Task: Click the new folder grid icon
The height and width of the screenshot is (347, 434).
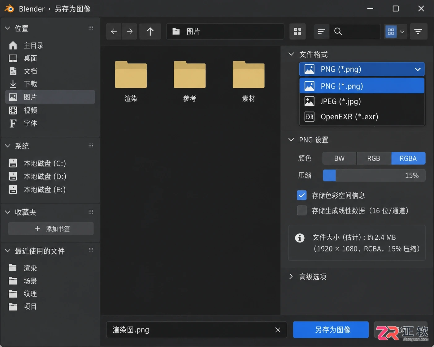Action: pos(297,32)
